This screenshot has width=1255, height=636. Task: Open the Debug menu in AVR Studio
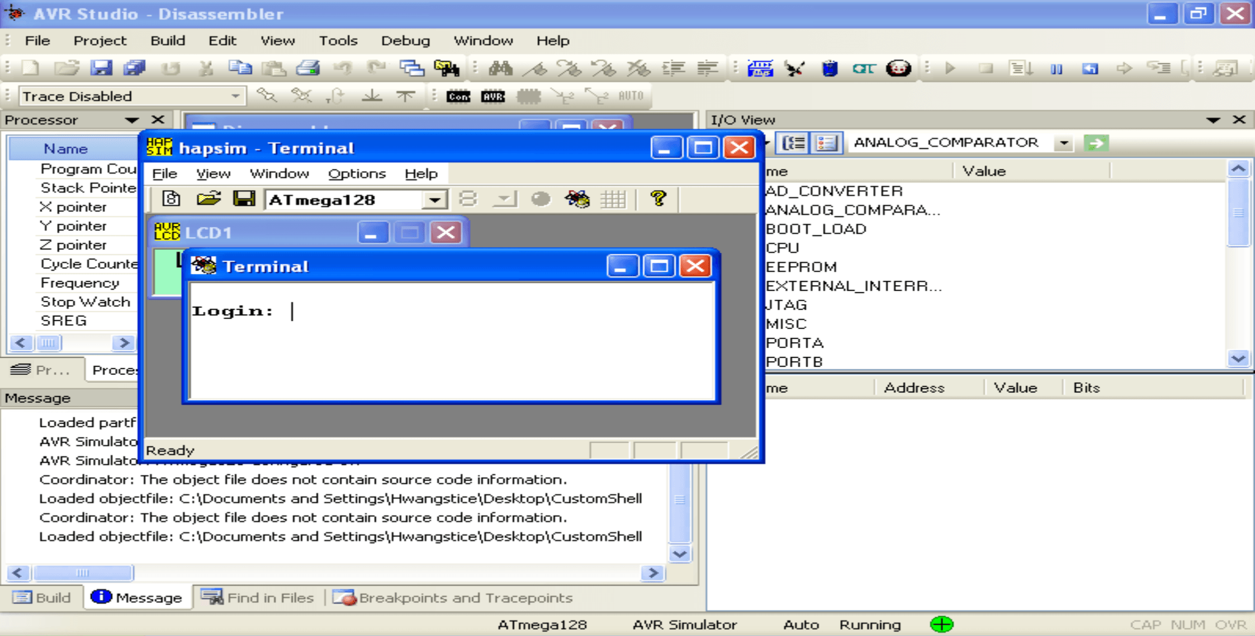(x=405, y=41)
